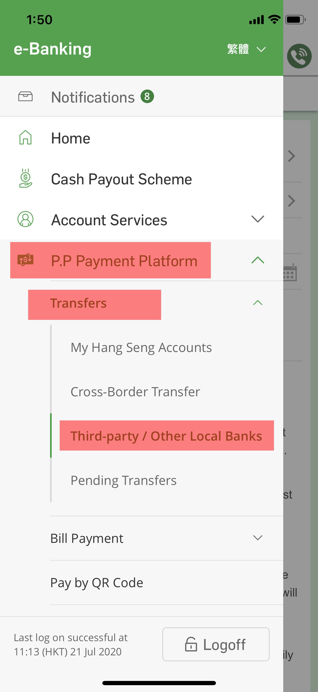Screen dimensions: 318x692
Task: Tap the Account Services person icon
Action: [x=25, y=219]
